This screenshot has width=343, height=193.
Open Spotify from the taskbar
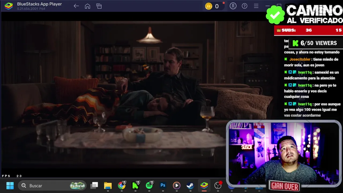[x=149, y=185]
